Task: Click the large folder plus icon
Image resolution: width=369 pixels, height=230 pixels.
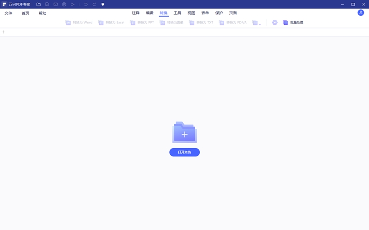Action: click(x=184, y=132)
